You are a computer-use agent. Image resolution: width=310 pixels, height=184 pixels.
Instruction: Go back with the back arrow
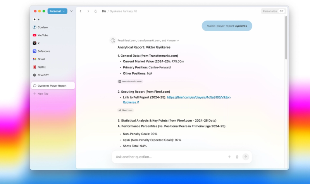click(81, 11)
